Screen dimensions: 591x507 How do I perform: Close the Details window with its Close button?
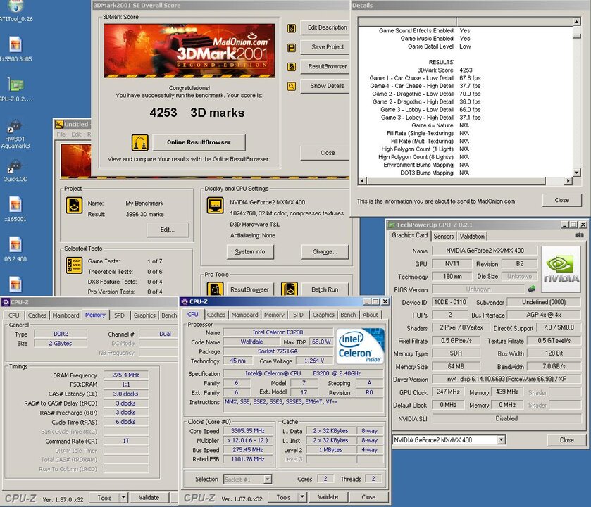[561, 200]
